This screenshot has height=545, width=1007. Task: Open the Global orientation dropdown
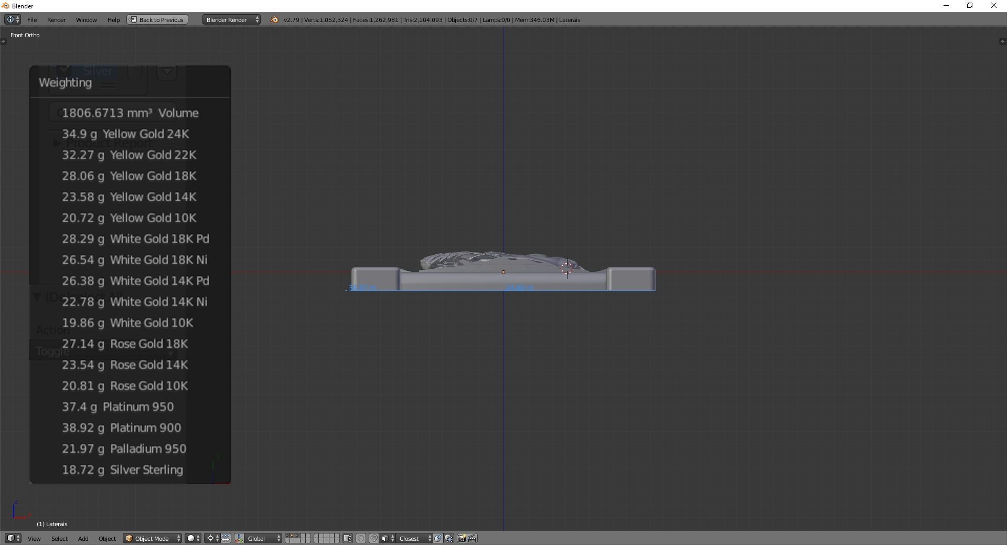pos(264,538)
